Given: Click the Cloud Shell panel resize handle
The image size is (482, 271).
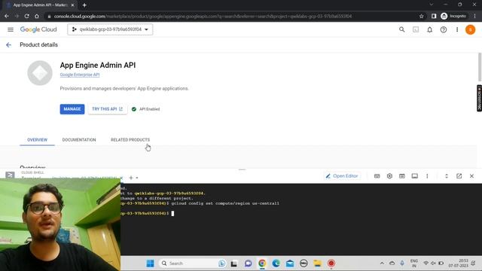Looking at the screenshot, I should tap(242, 169).
